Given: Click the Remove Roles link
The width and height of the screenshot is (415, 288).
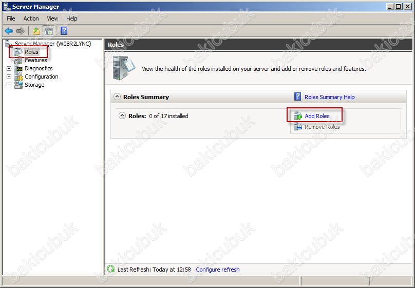Looking at the screenshot, I should point(322,127).
